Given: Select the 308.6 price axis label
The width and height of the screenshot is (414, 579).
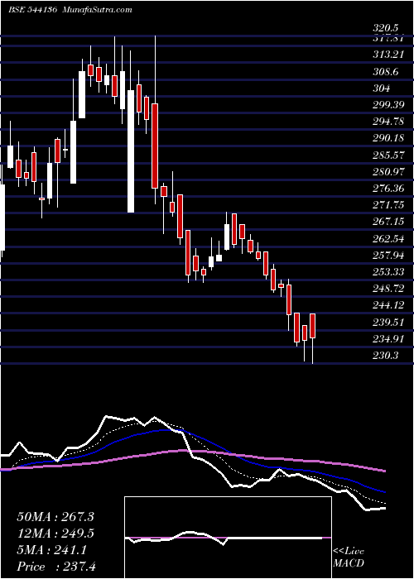Looking at the screenshot, I should pos(386,72).
